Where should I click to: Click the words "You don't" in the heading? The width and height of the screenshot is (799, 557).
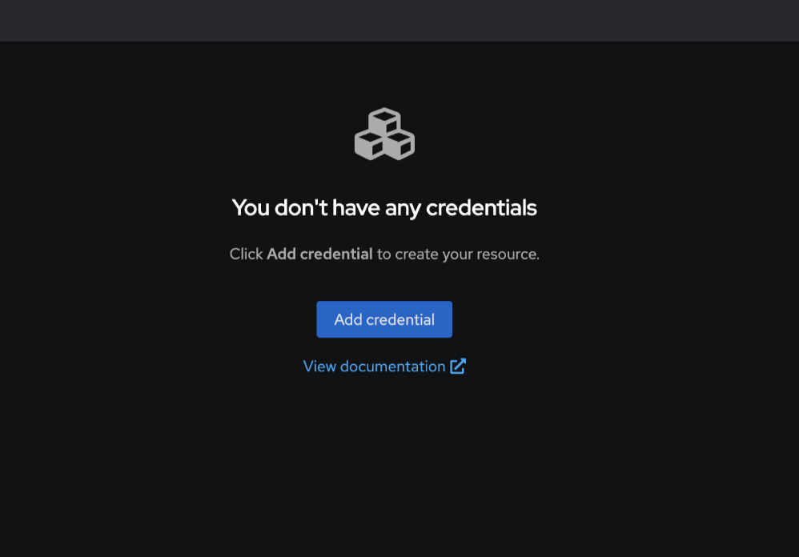point(280,208)
